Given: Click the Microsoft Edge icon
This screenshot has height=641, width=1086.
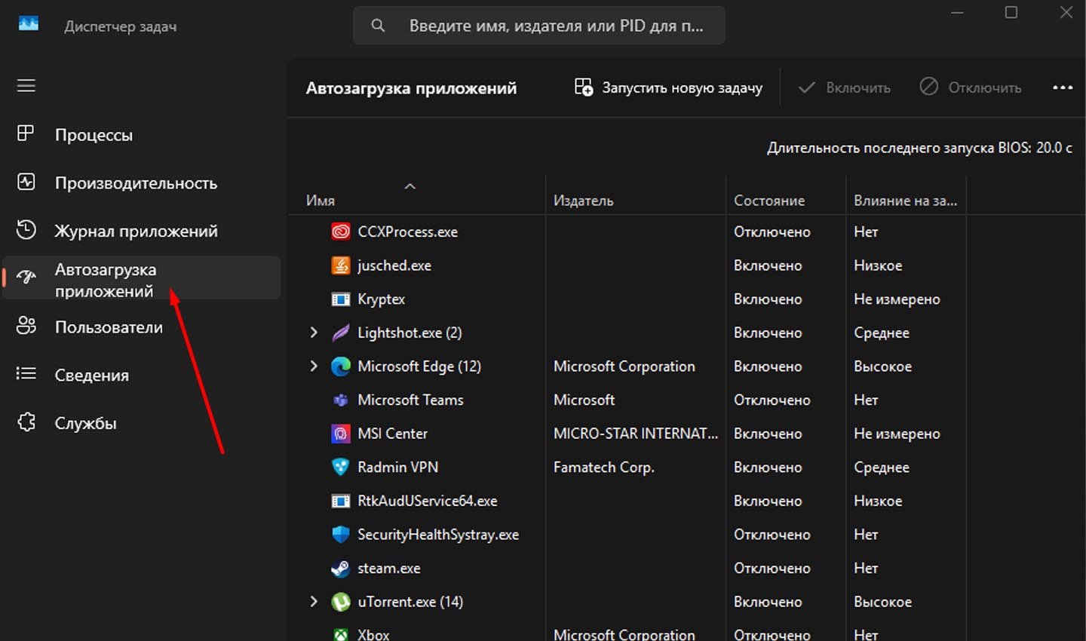Looking at the screenshot, I should coord(341,367).
